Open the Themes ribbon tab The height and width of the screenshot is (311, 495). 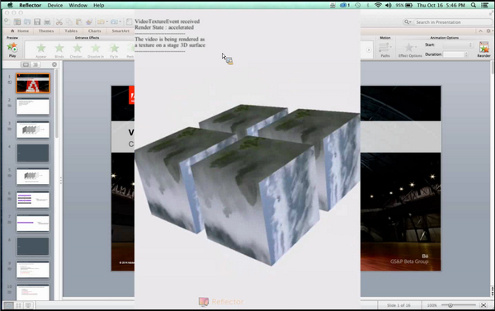click(x=46, y=31)
